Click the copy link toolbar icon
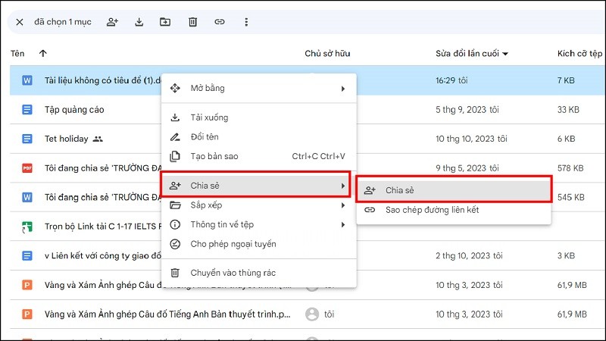This screenshot has width=606, height=341. (220, 22)
